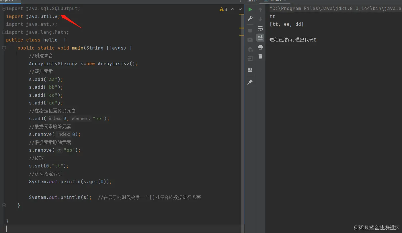Click the ArrayList<String> declaration line
Screen dimensions: 402x233
pyautogui.click(x=83, y=64)
